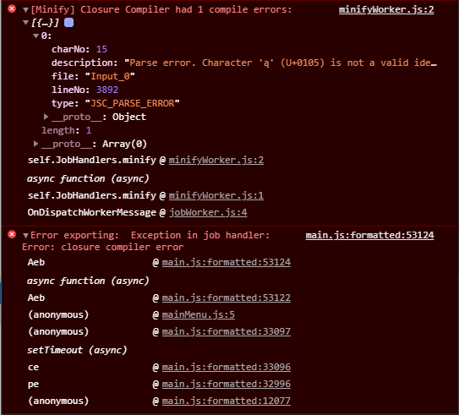Click the red error icon beside Error exporting
This screenshot has width=459, height=415.
pyautogui.click(x=12, y=234)
